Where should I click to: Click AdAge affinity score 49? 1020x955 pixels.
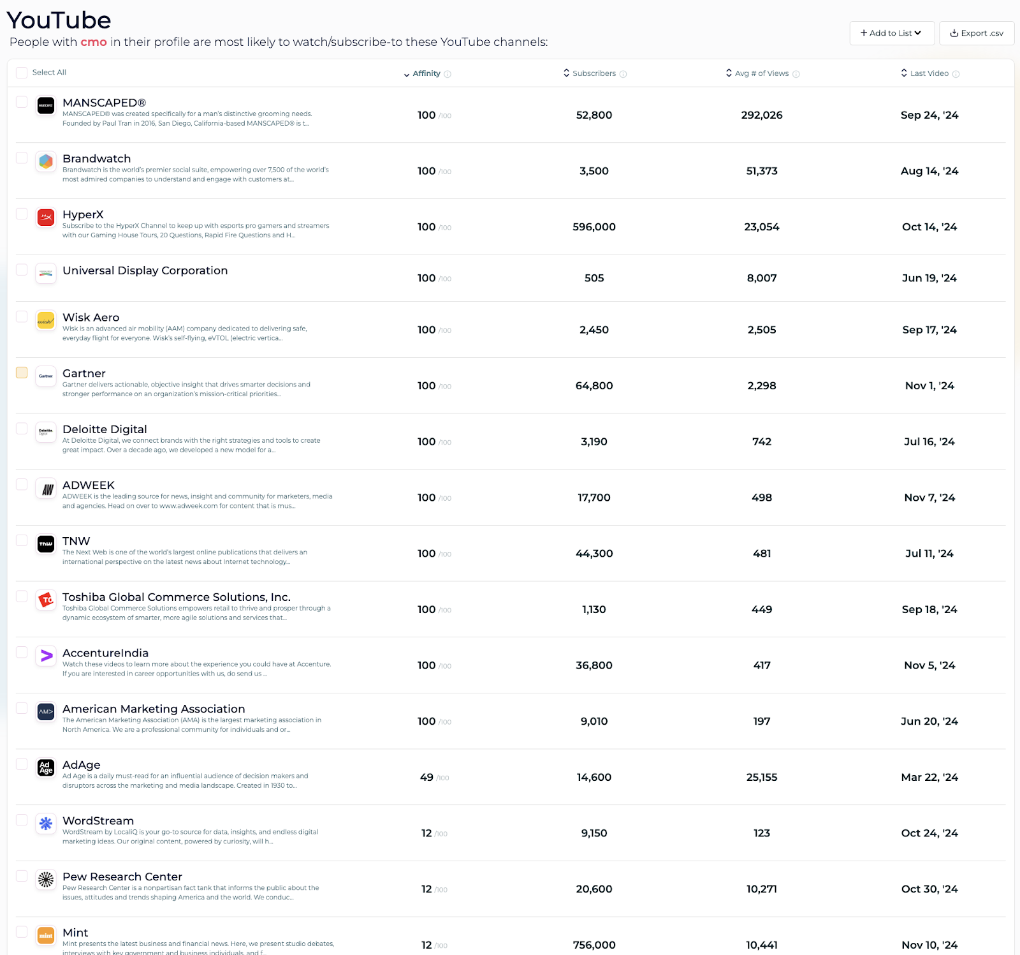tap(426, 778)
